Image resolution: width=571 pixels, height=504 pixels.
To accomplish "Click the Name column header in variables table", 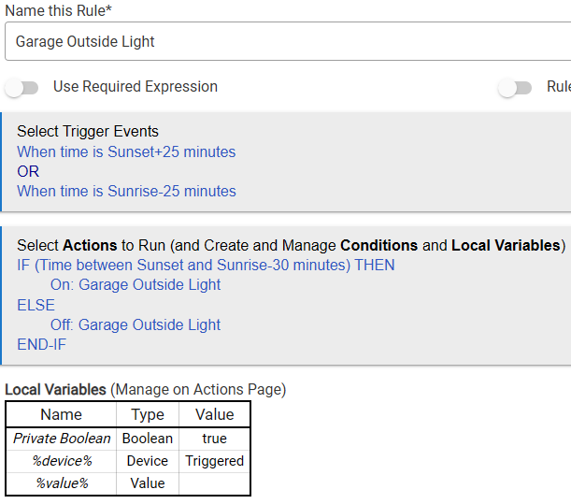I will click(x=62, y=414).
